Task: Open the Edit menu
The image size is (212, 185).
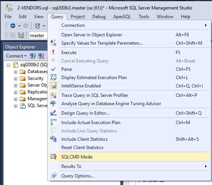Action: tap(23, 17)
